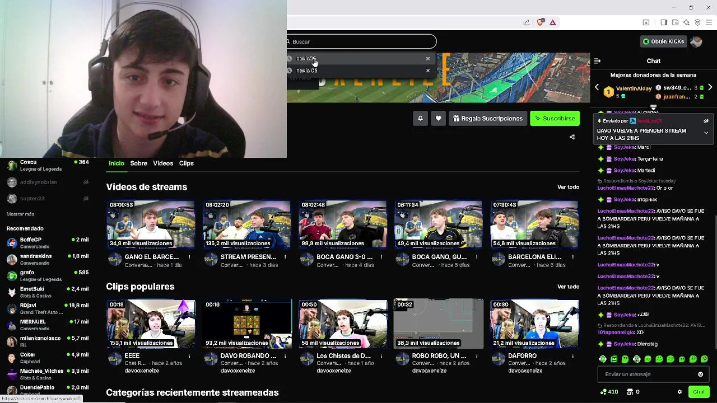717x403 pixels.
Task: Open Coscu channel in sidebar
Action: (x=48, y=165)
